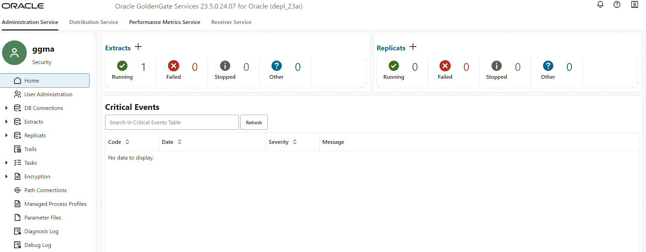Click the Debug Log icon

(x=18, y=245)
